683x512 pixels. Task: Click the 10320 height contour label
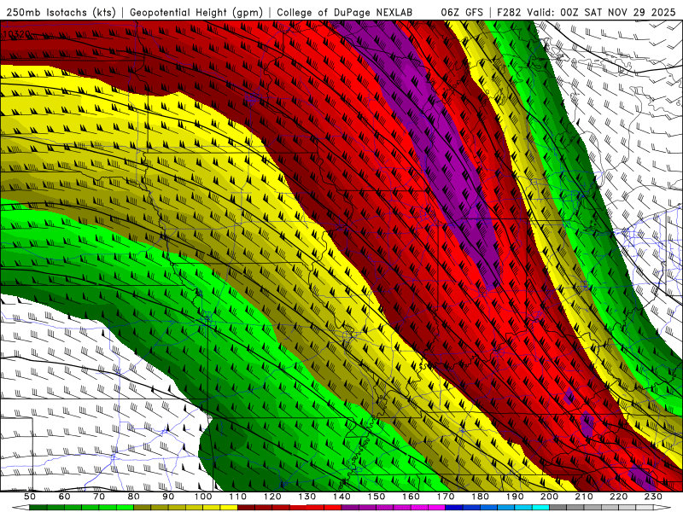point(17,33)
